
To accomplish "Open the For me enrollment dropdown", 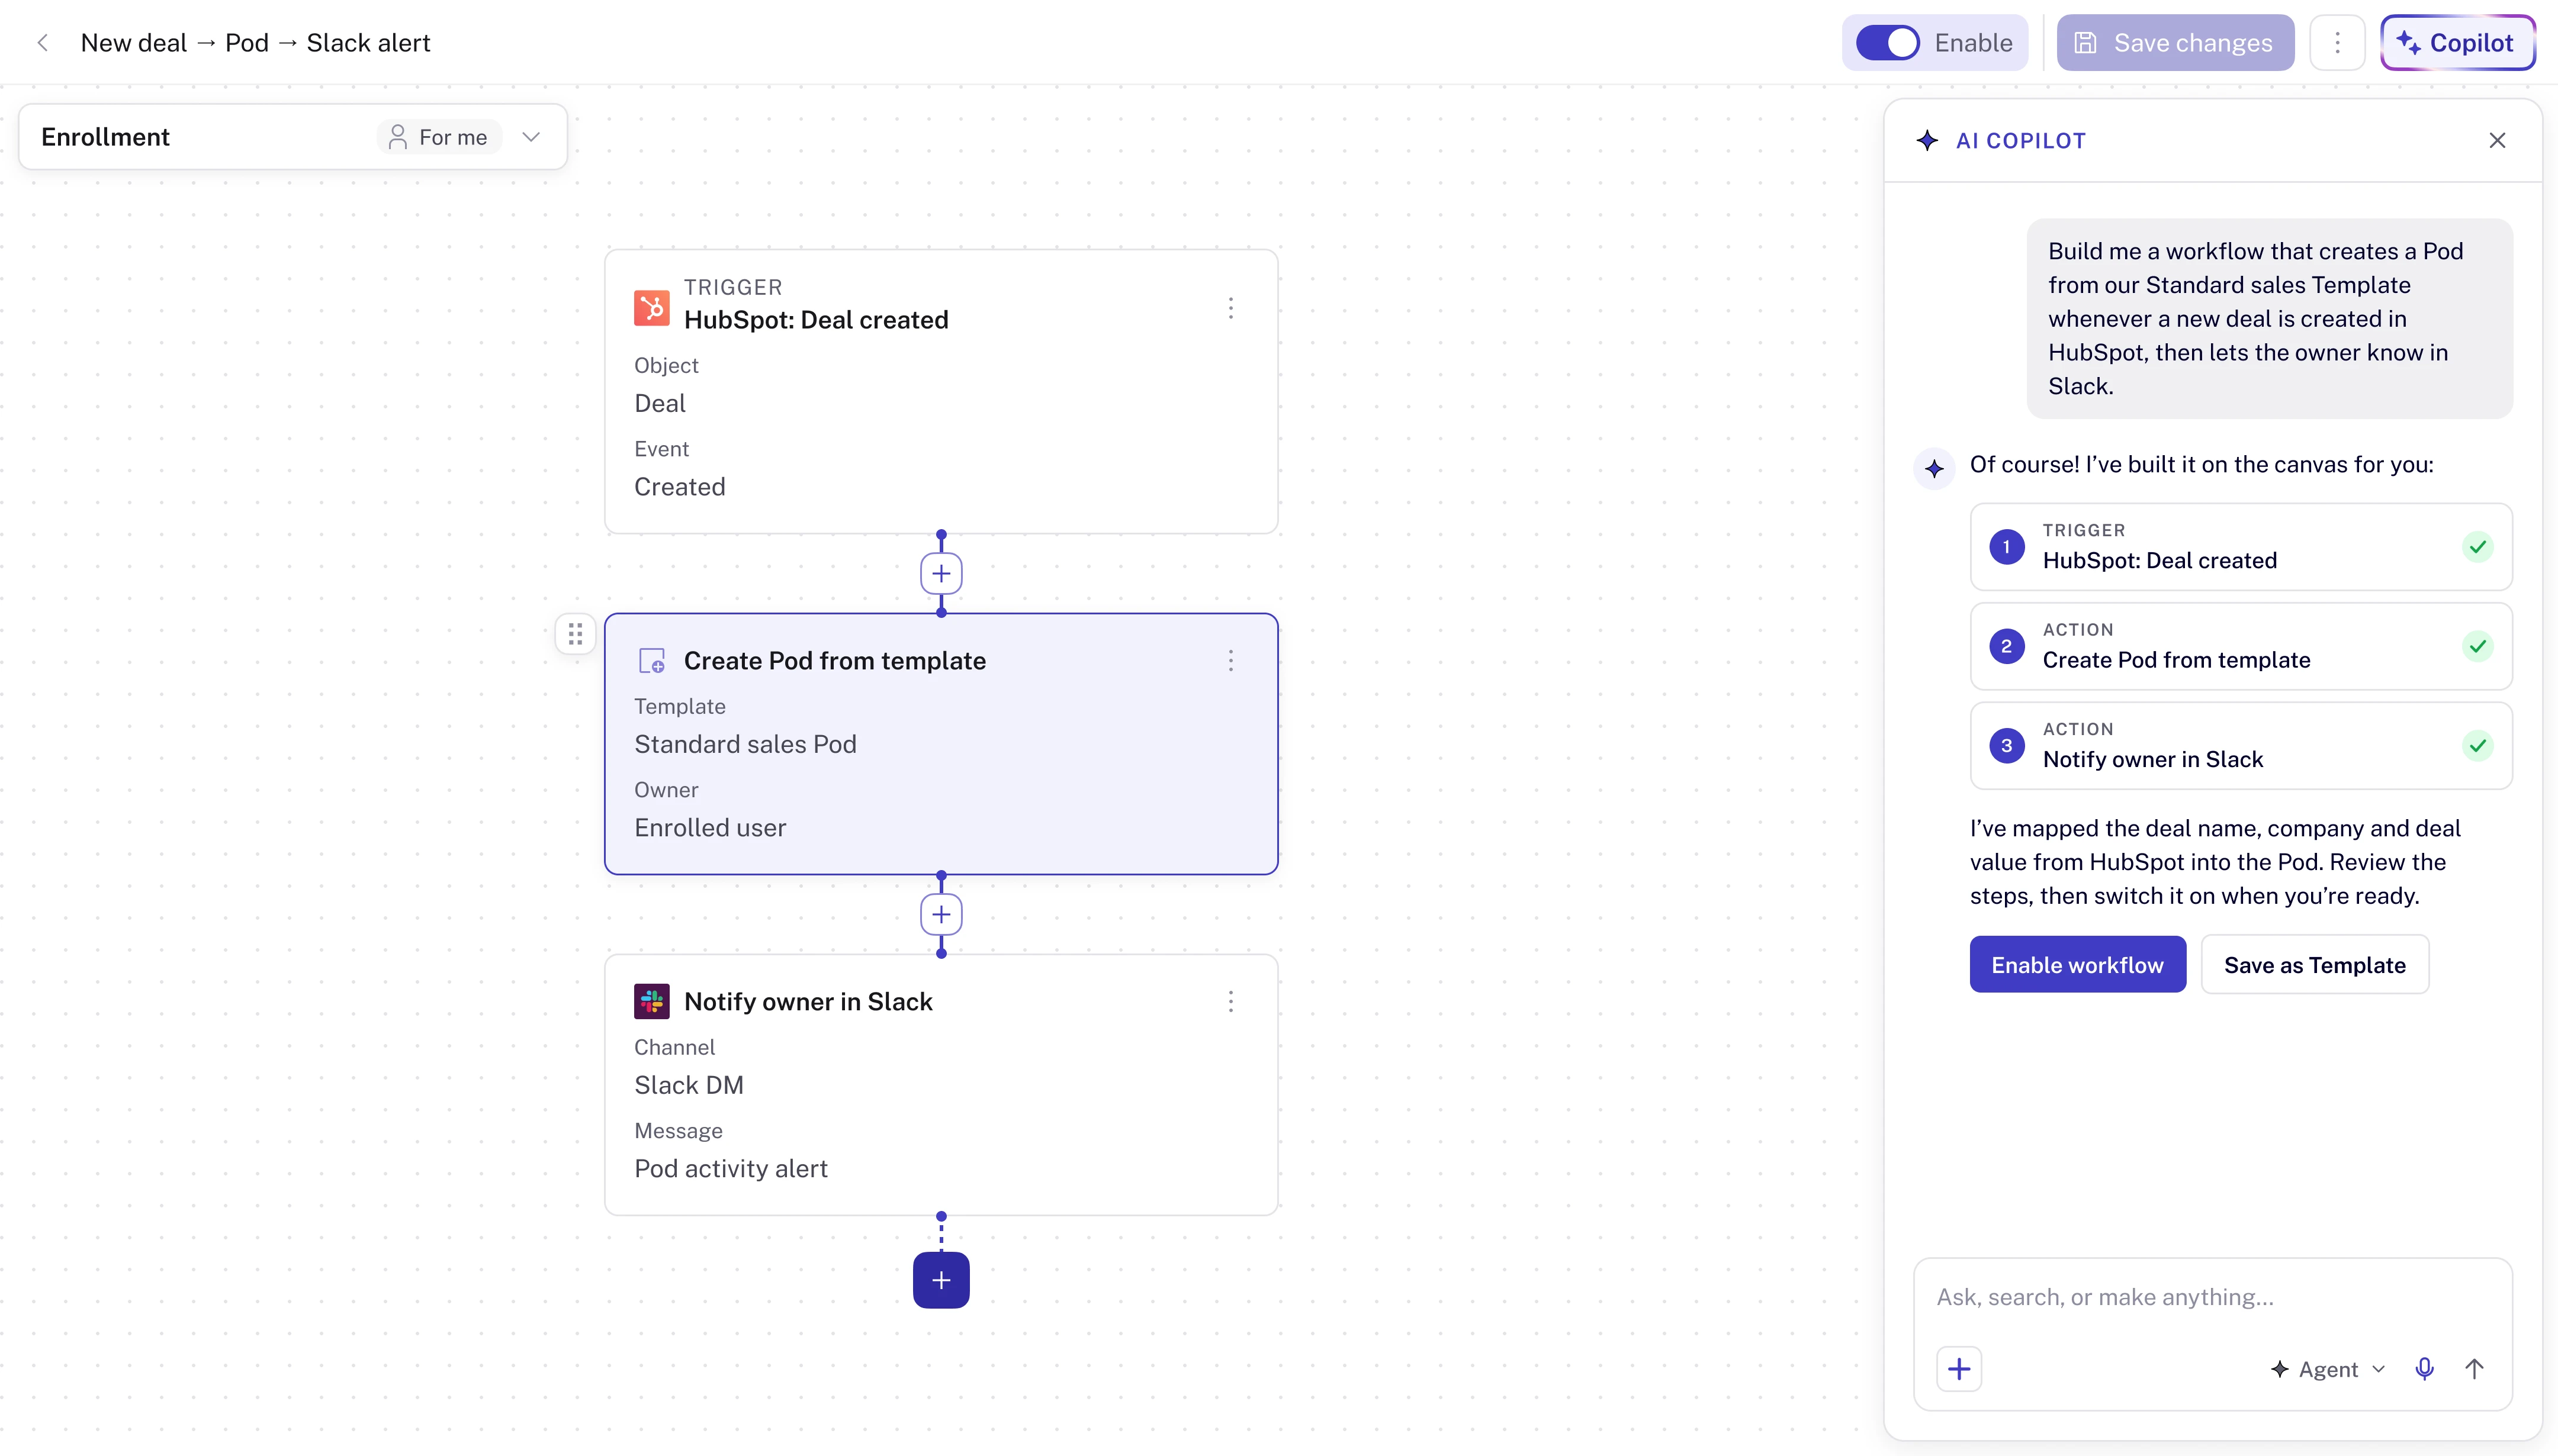I will pyautogui.click(x=439, y=137).
